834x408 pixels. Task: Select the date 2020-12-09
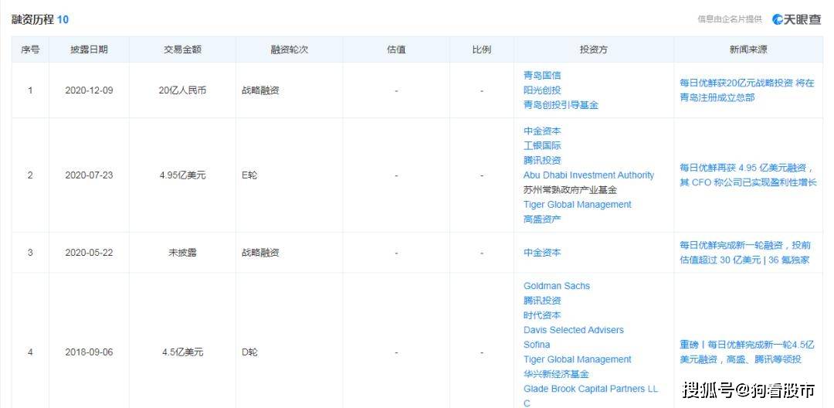pos(89,90)
